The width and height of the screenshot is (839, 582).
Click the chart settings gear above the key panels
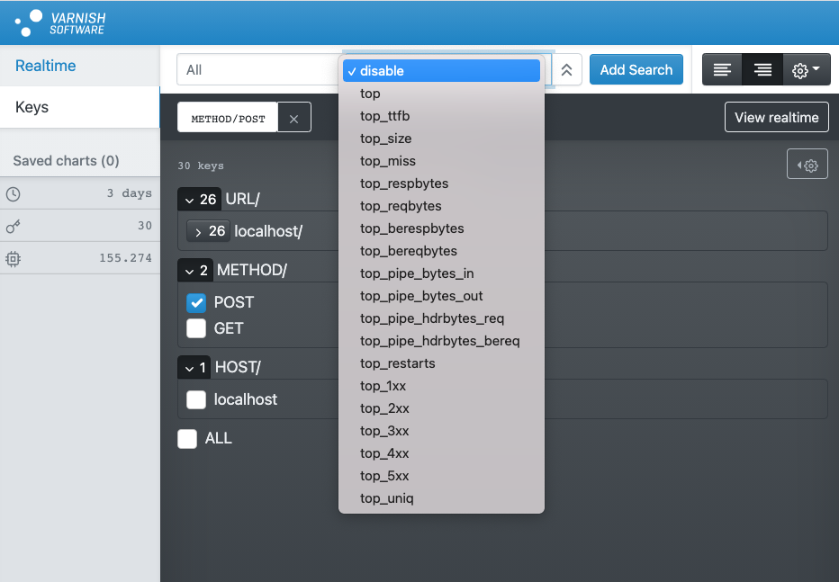(807, 164)
